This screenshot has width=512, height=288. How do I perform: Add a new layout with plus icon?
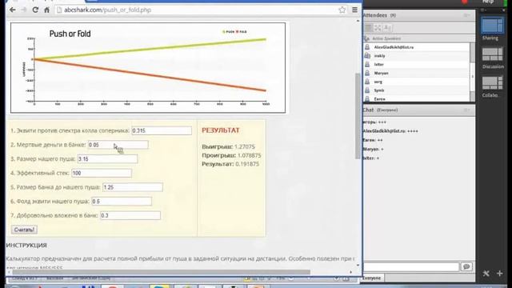(x=499, y=274)
